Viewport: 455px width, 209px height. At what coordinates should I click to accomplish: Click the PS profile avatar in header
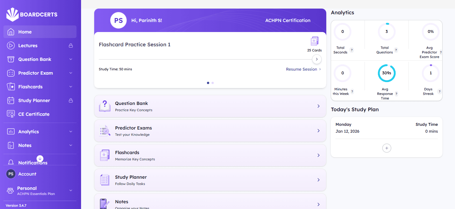(x=118, y=20)
